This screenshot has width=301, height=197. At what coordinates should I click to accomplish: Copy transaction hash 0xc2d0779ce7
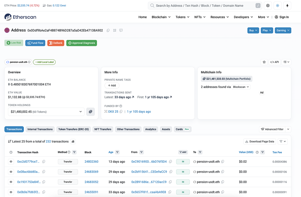point(44,162)
